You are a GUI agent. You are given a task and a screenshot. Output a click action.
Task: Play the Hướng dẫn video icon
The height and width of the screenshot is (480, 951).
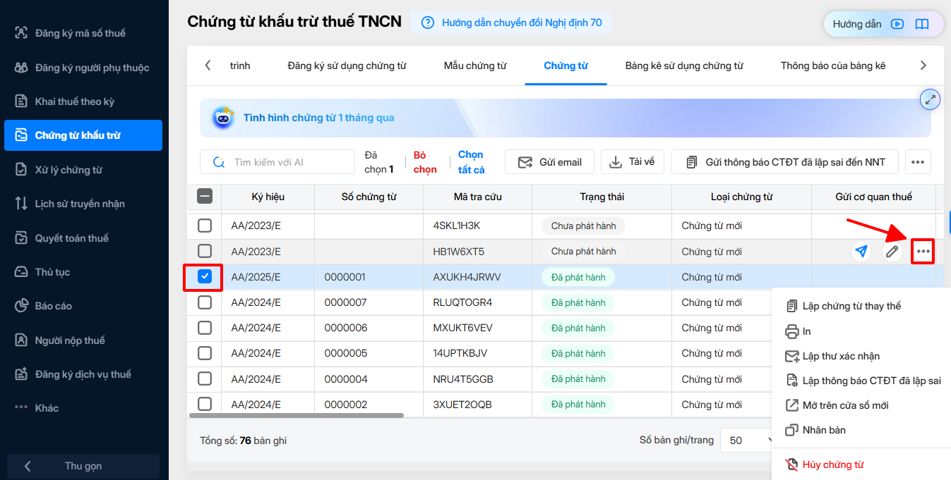point(897,24)
